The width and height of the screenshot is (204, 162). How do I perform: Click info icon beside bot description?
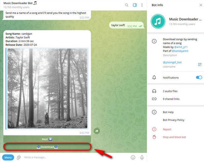tap(154, 41)
